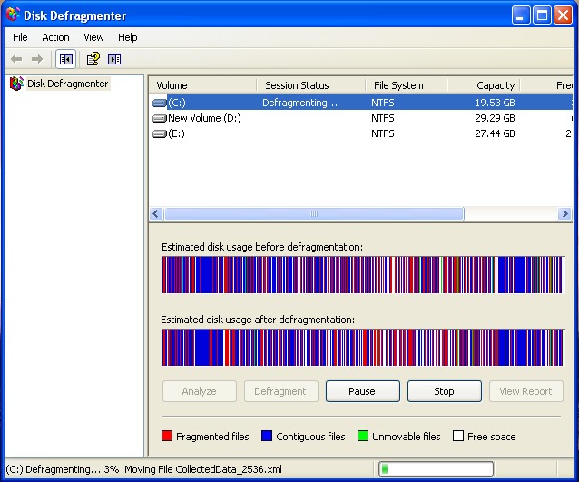The height and width of the screenshot is (482, 579).
Task: Stop the defragmentation
Action: tap(444, 391)
